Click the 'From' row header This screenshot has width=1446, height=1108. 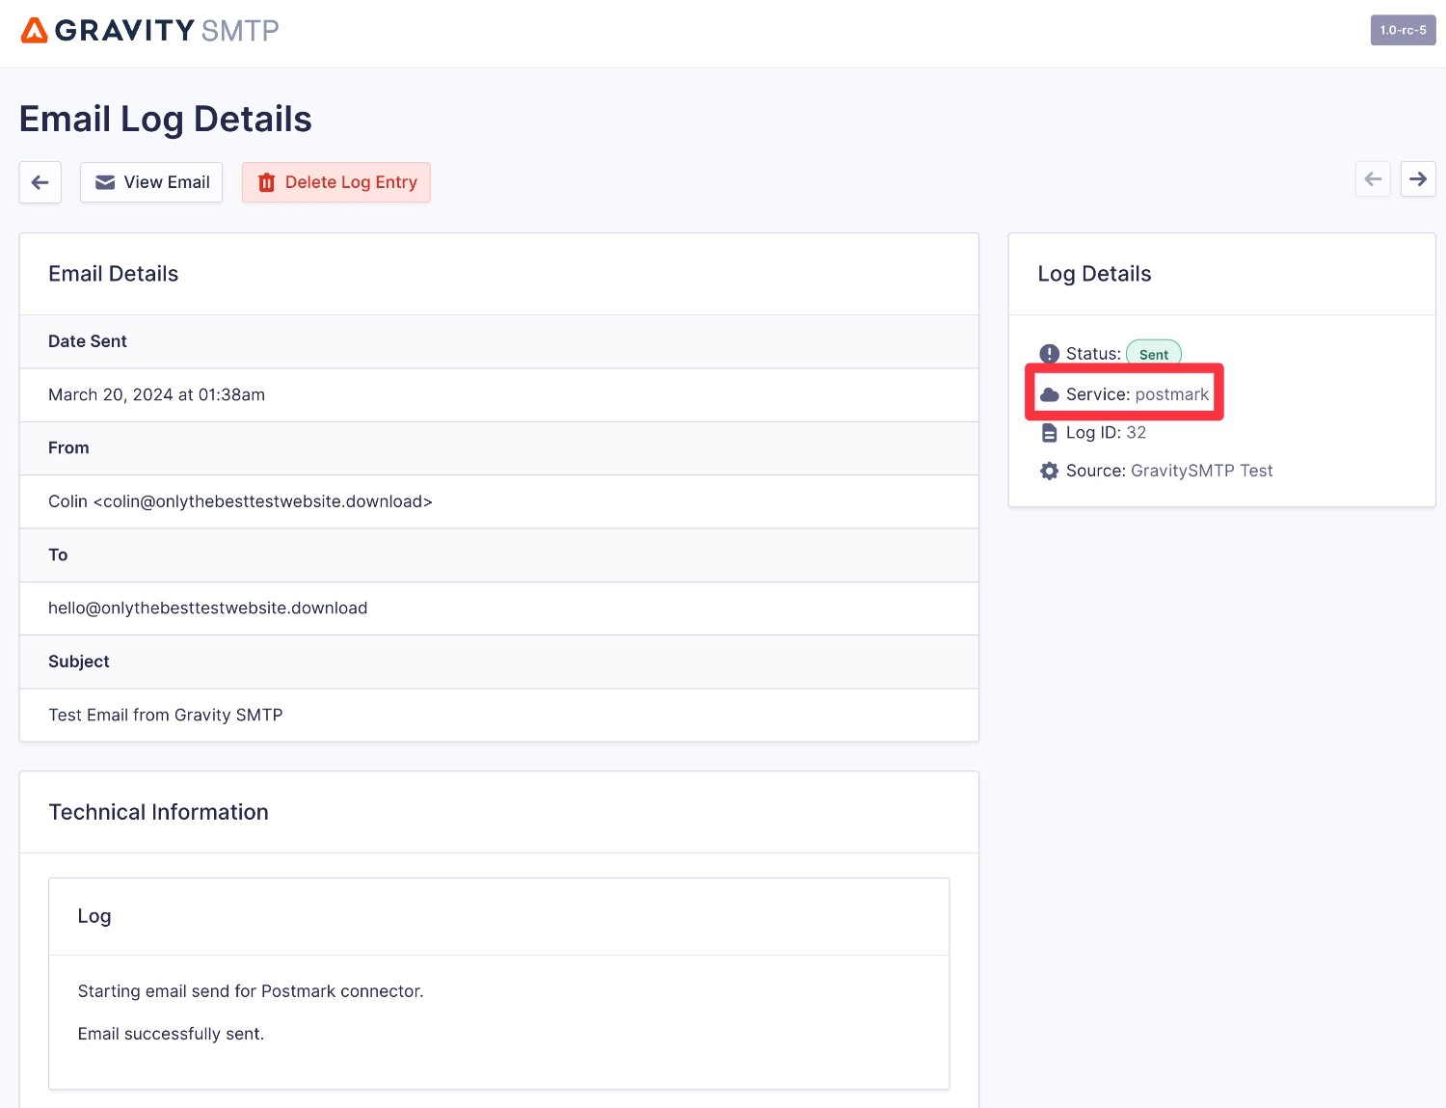(499, 448)
